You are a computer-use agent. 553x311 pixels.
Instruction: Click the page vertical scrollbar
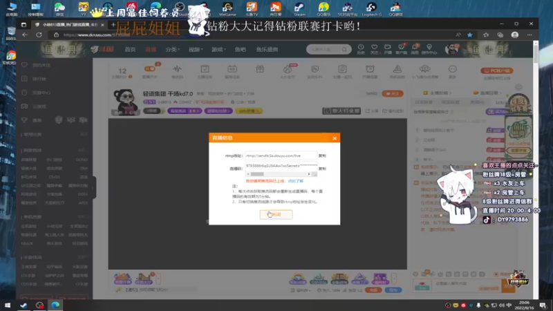pos(536,54)
